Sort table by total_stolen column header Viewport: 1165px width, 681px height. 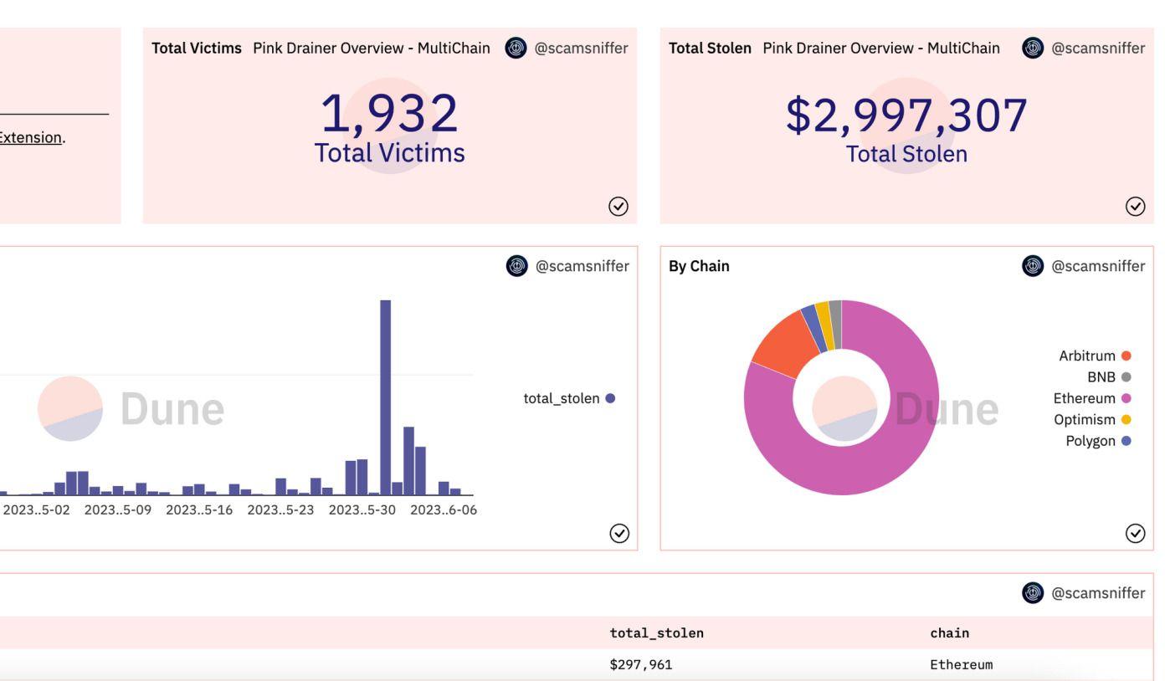[x=657, y=633]
